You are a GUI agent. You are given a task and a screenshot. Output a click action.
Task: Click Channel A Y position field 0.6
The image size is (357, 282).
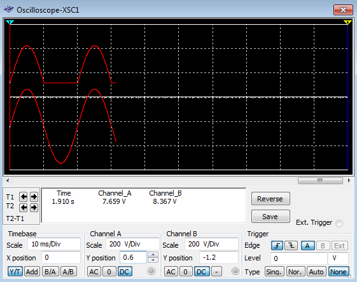[133, 257]
